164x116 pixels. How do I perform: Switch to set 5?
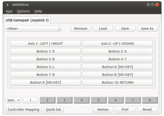99,100
